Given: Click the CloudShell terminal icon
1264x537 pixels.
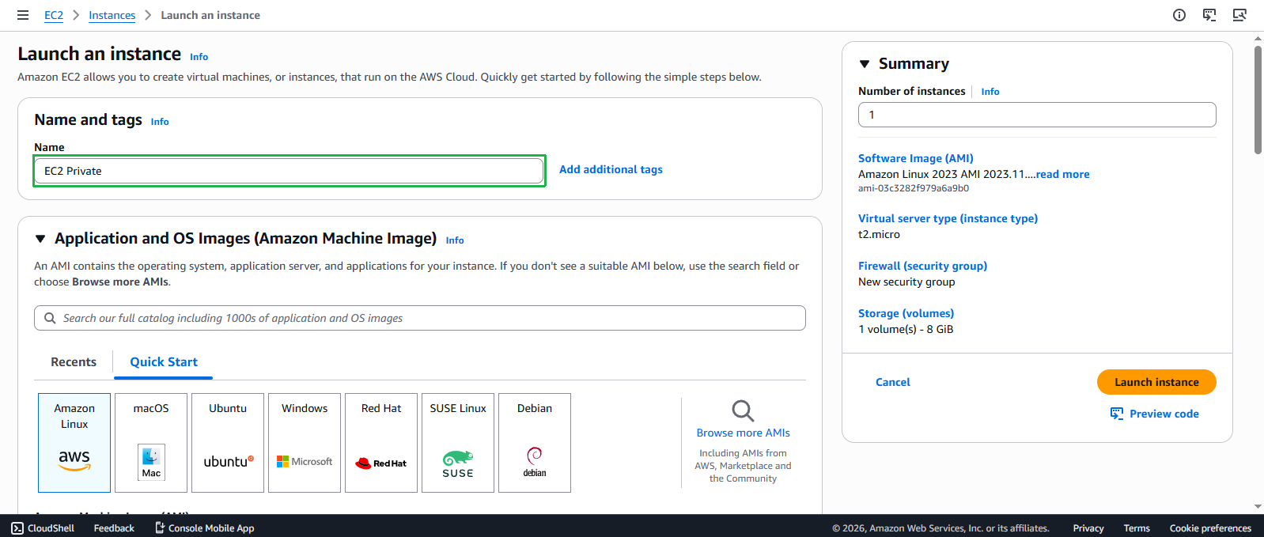Looking at the screenshot, I should [17, 528].
